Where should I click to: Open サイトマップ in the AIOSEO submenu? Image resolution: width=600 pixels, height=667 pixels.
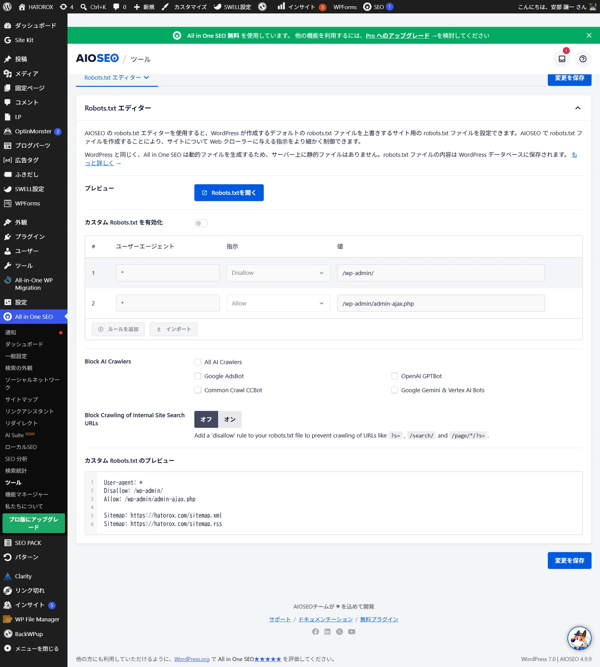point(21,399)
